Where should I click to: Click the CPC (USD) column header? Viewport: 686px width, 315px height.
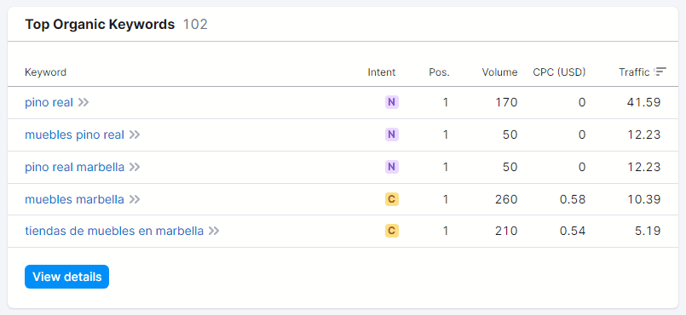(559, 72)
